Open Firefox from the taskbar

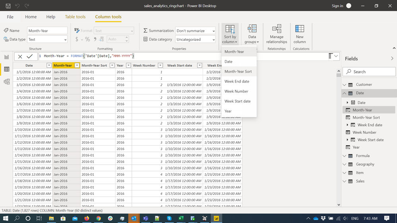point(87,218)
